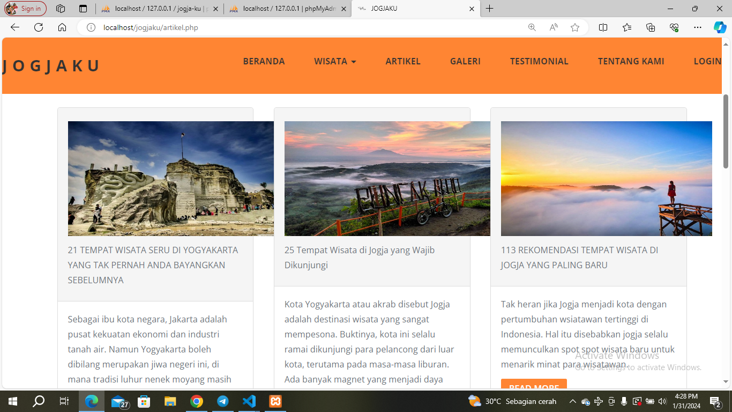Launch the Copilot sidebar icon
The height and width of the screenshot is (412, 732).
(x=720, y=27)
